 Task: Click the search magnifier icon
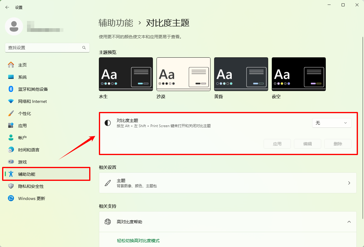pyautogui.click(x=84, y=48)
